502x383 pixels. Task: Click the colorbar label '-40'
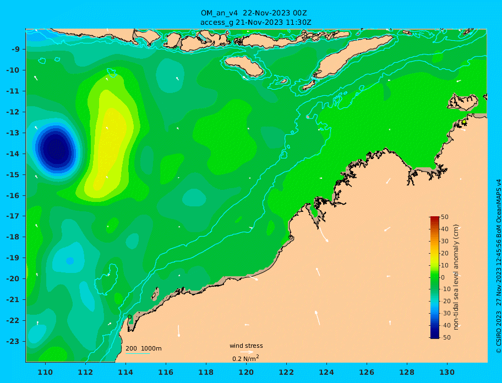(446, 325)
